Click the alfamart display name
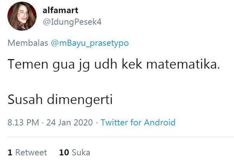 click(x=60, y=10)
